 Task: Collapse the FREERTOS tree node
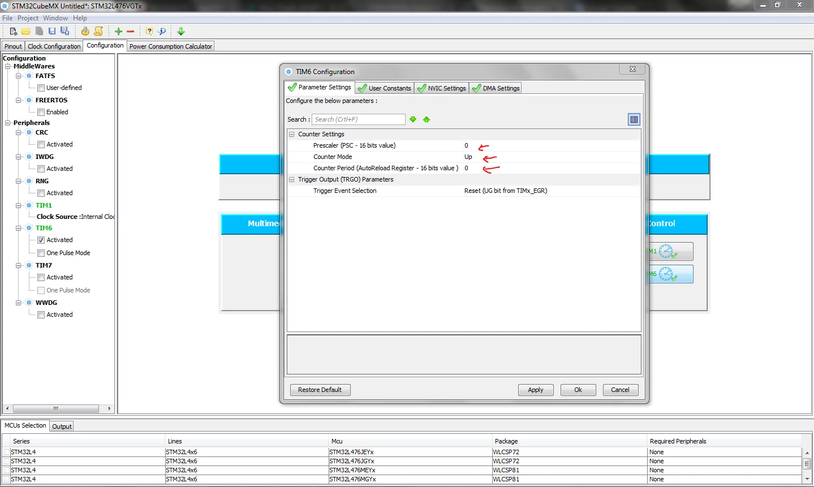[19, 100]
